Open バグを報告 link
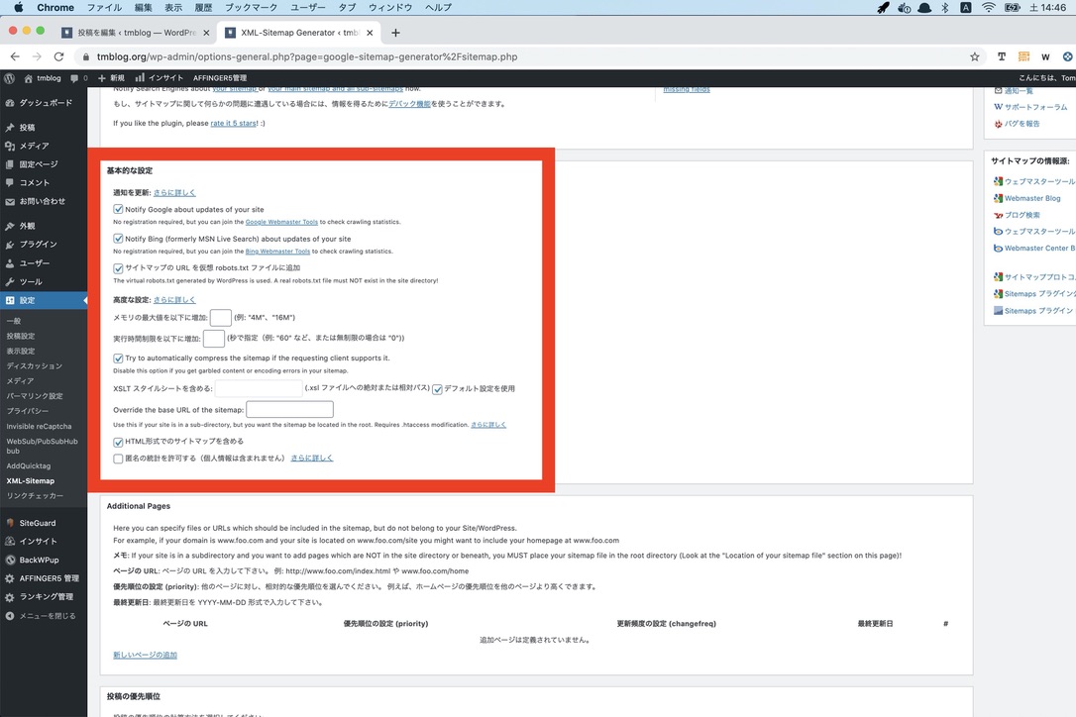 [1022, 124]
